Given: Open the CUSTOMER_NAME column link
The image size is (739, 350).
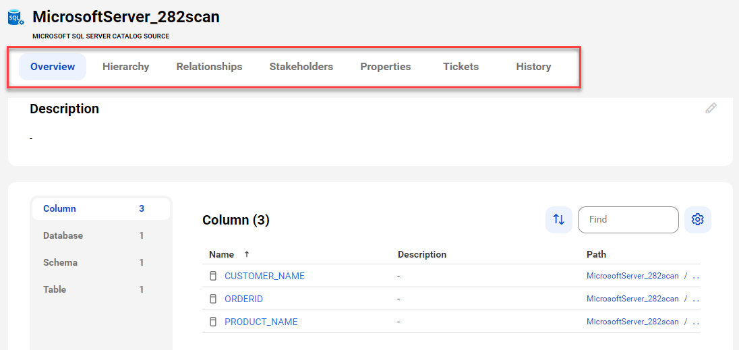Looking at the screenshot, I should click(x=264, y=276).
